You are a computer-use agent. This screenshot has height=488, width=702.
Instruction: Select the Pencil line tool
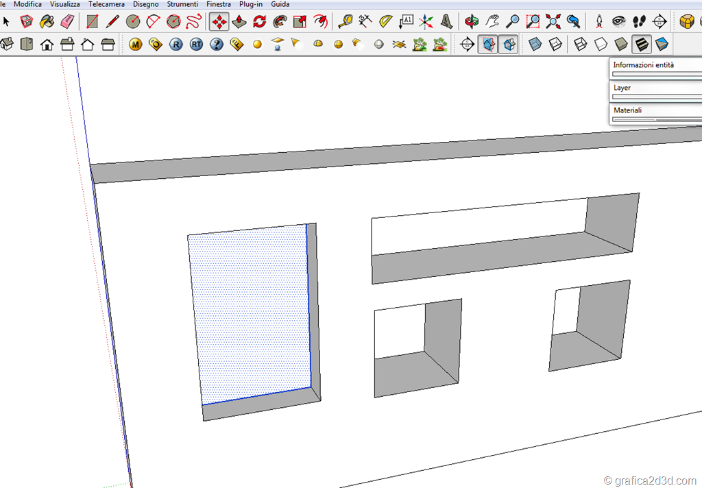coord(112,22)
